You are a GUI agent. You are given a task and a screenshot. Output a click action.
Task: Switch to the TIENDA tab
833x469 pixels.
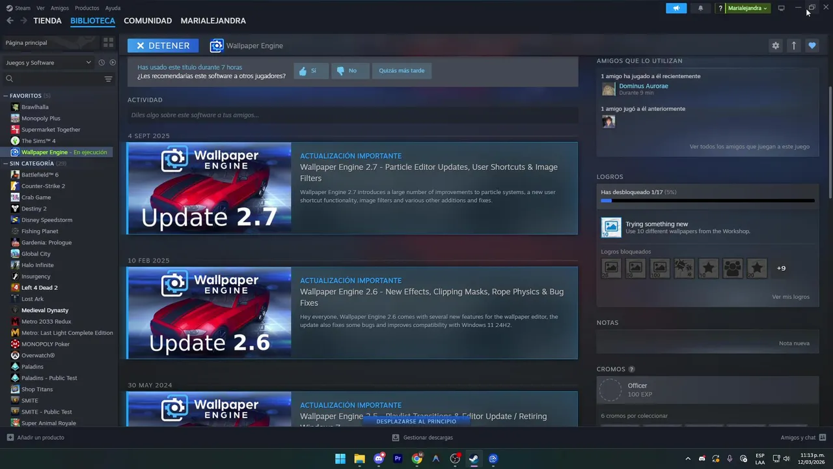[x=48, y=21]
